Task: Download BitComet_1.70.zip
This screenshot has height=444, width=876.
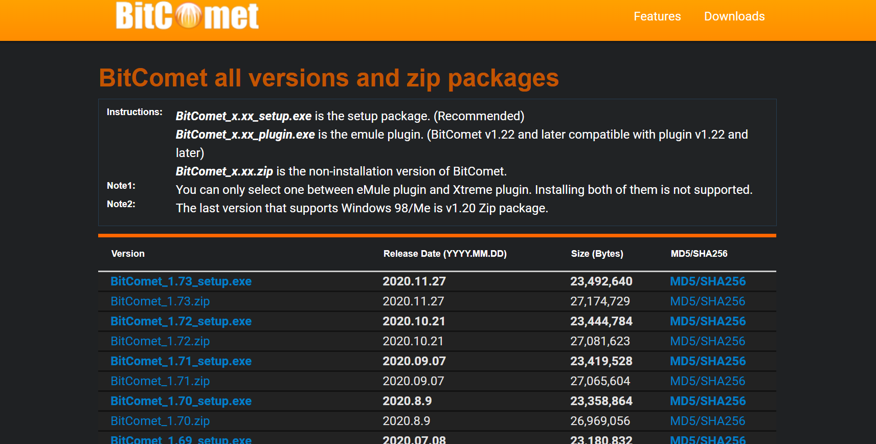Action: (160, 421)
